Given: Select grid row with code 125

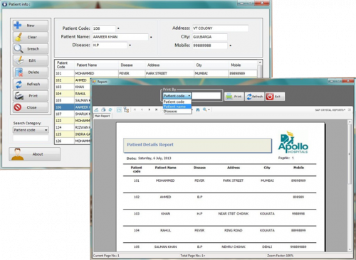Looking at the screenshot, I should click(x=73, y=134).
